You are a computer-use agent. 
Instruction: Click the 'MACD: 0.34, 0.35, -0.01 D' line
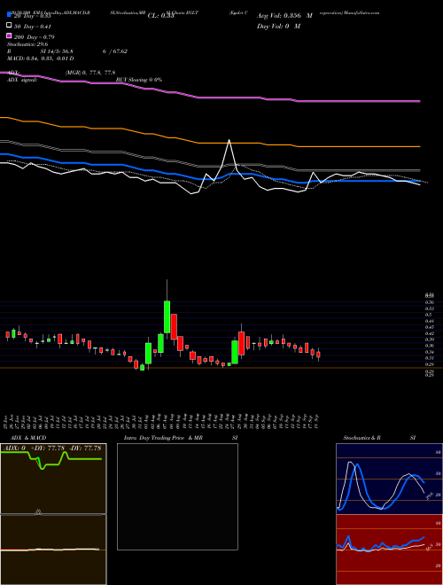click(x=40, y=58)
